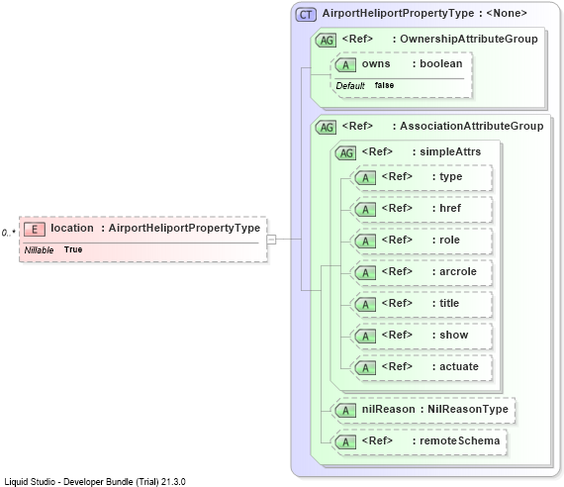Click the Default false value
Viewport: 564px width, 487px height.
[384, 85]
